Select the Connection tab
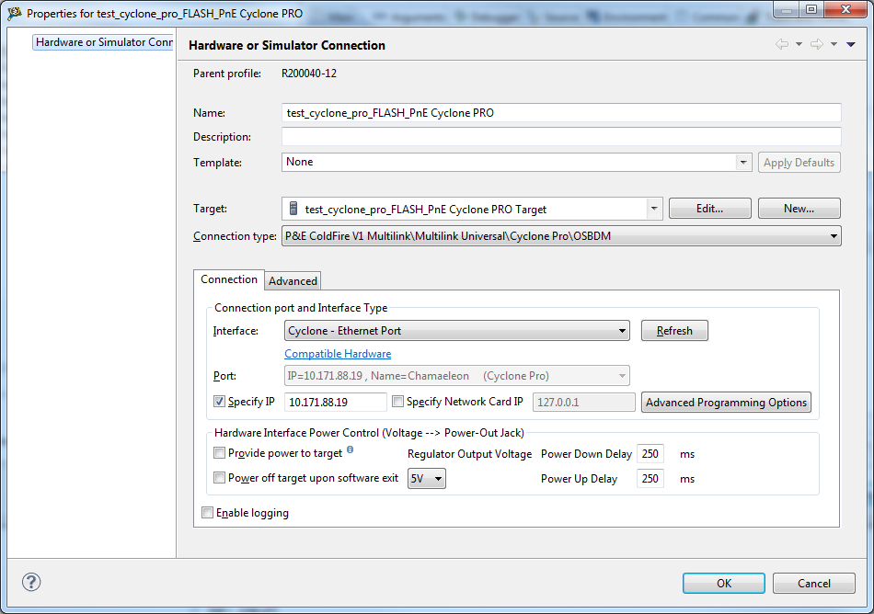 pos(229,279)
